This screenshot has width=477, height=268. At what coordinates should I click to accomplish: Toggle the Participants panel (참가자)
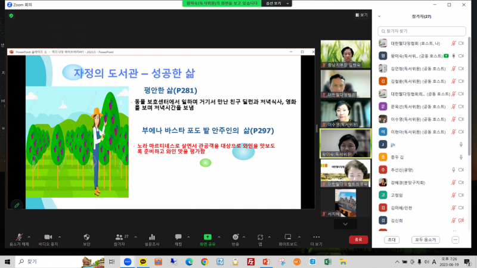pos(119,237)
